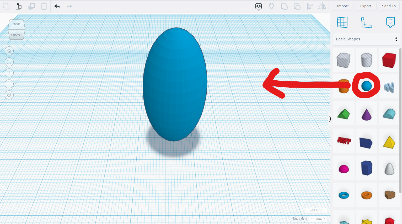The height and width of the screenshot is (224, 402).
Task: Click the Home view icon
Action: (9, 51)
